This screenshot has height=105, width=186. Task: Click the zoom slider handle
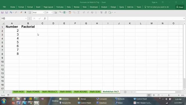(x=169, y=95)
